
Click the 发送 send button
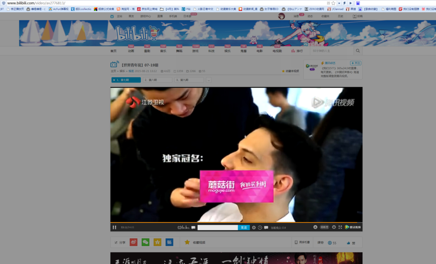point(244,227)
